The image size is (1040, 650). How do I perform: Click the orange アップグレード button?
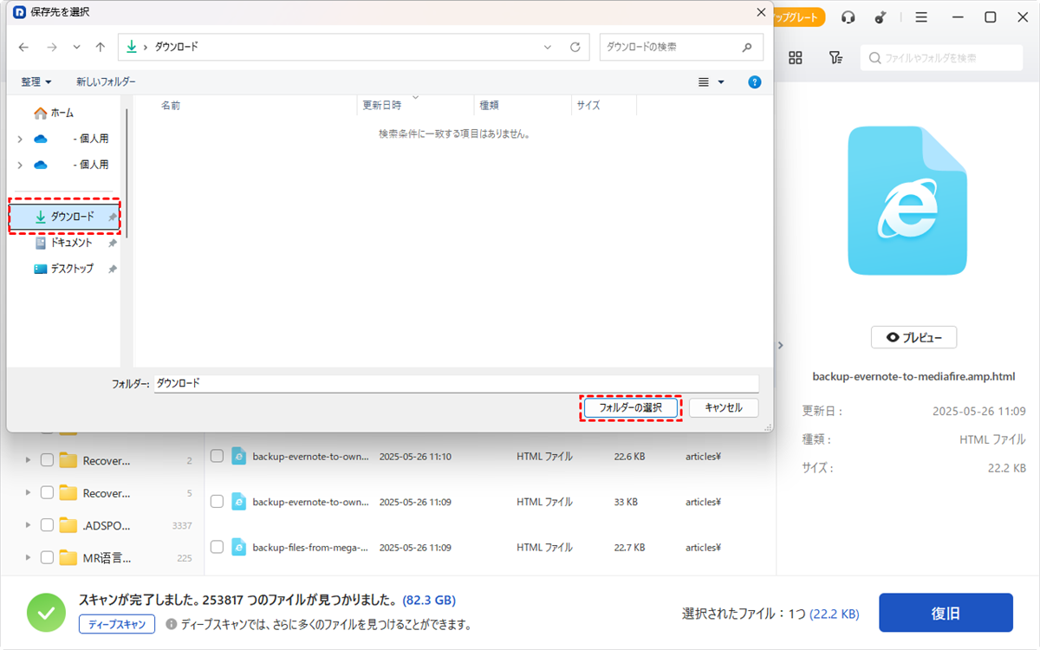click(x=797, y=17)
